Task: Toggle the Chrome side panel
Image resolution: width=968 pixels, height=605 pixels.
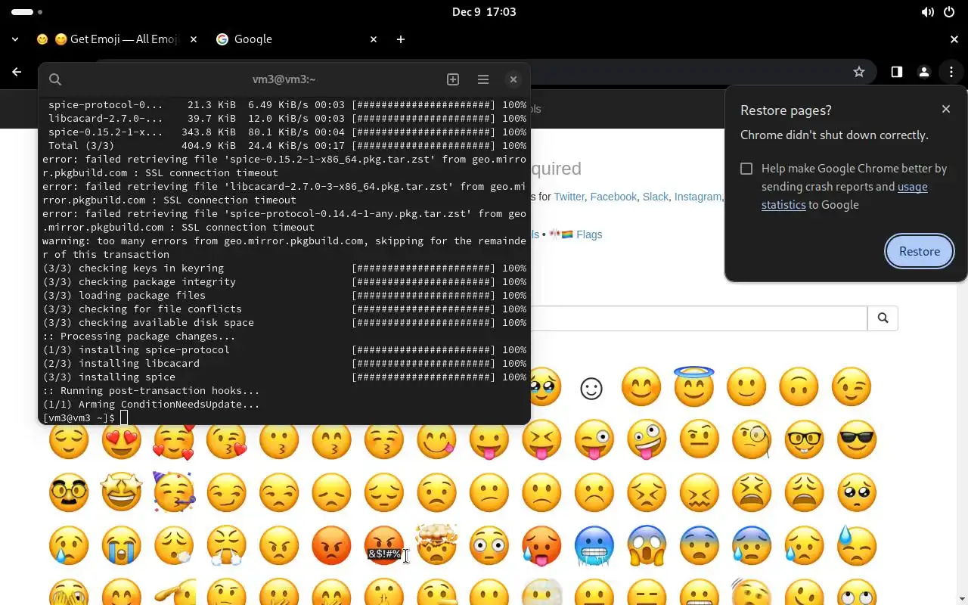Action: coord(896,72)
